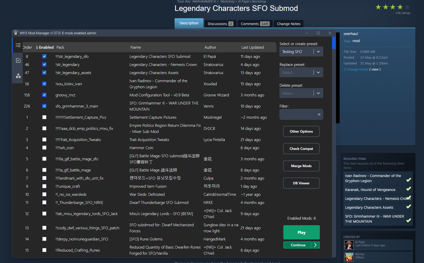
Task: Click the checkbox-selection icon in the sidebar
Action: pyautogui.click(x=18, y=60)
